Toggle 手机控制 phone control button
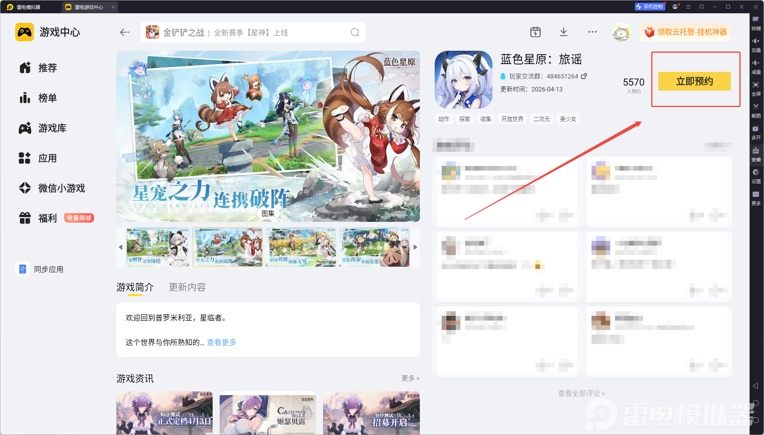Viewport: 764px width, 435px height. [649, 7]
